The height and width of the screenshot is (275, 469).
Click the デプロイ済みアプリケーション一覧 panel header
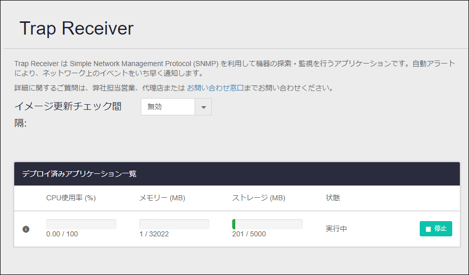(237, 174)
